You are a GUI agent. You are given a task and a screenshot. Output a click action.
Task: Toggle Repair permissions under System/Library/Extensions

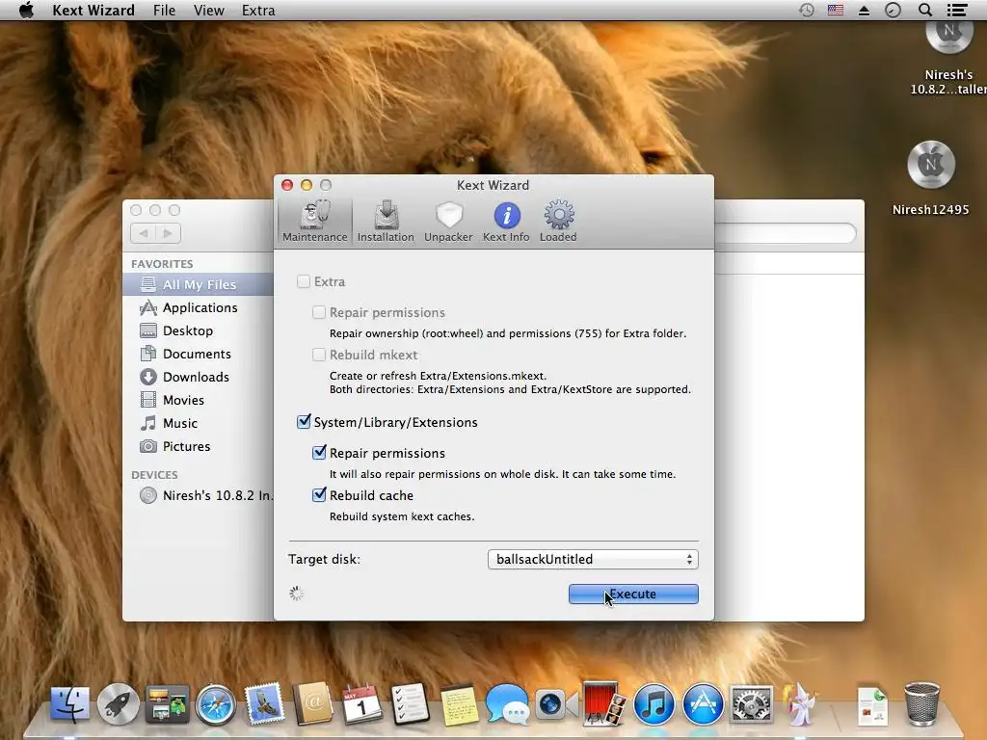coord(319,453)
